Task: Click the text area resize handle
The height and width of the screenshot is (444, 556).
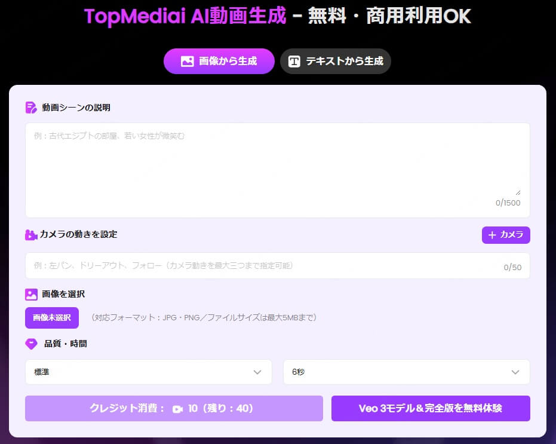Action: pos(518,192)
